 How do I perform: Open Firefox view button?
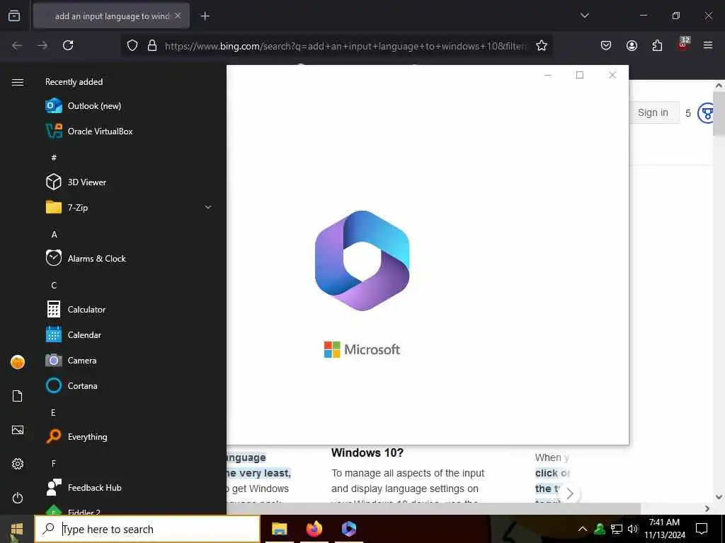(14, 16)
